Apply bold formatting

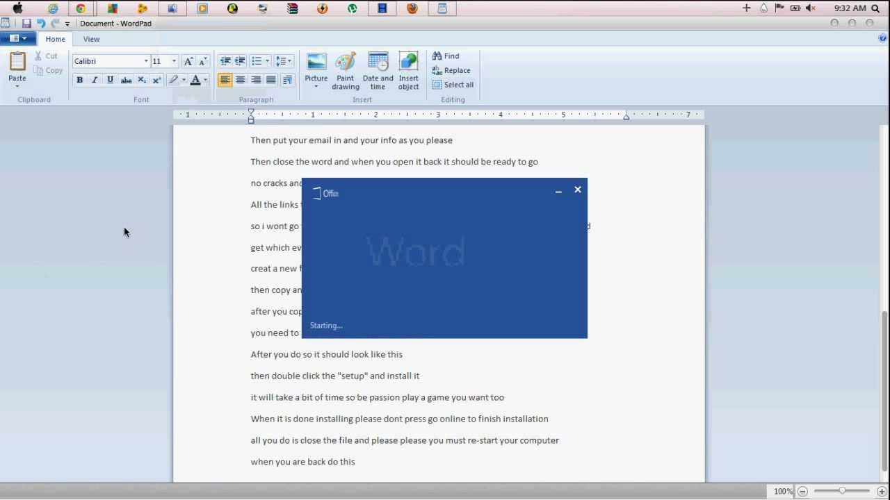click(79, 81)
